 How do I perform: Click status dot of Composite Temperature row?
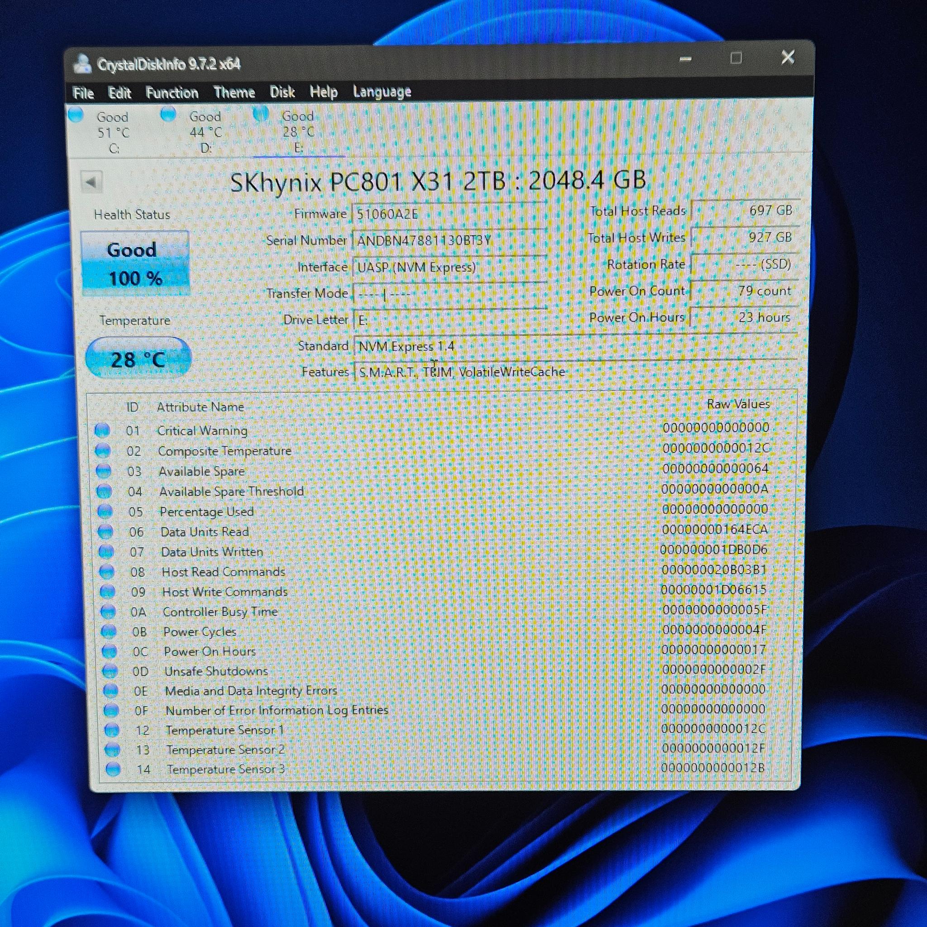(x=103, y=451)
